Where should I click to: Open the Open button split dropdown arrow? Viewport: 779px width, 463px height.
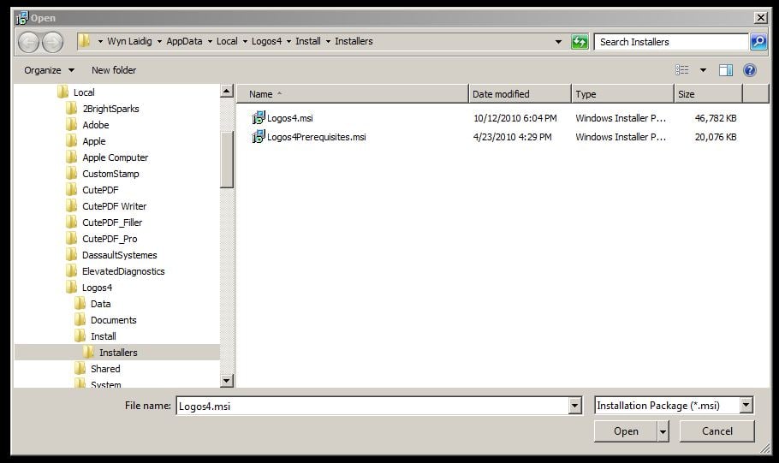point(663,431)
